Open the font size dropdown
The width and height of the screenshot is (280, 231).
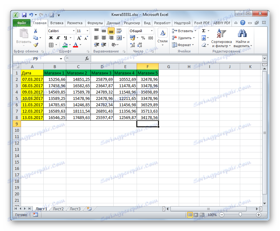[88, 31]
